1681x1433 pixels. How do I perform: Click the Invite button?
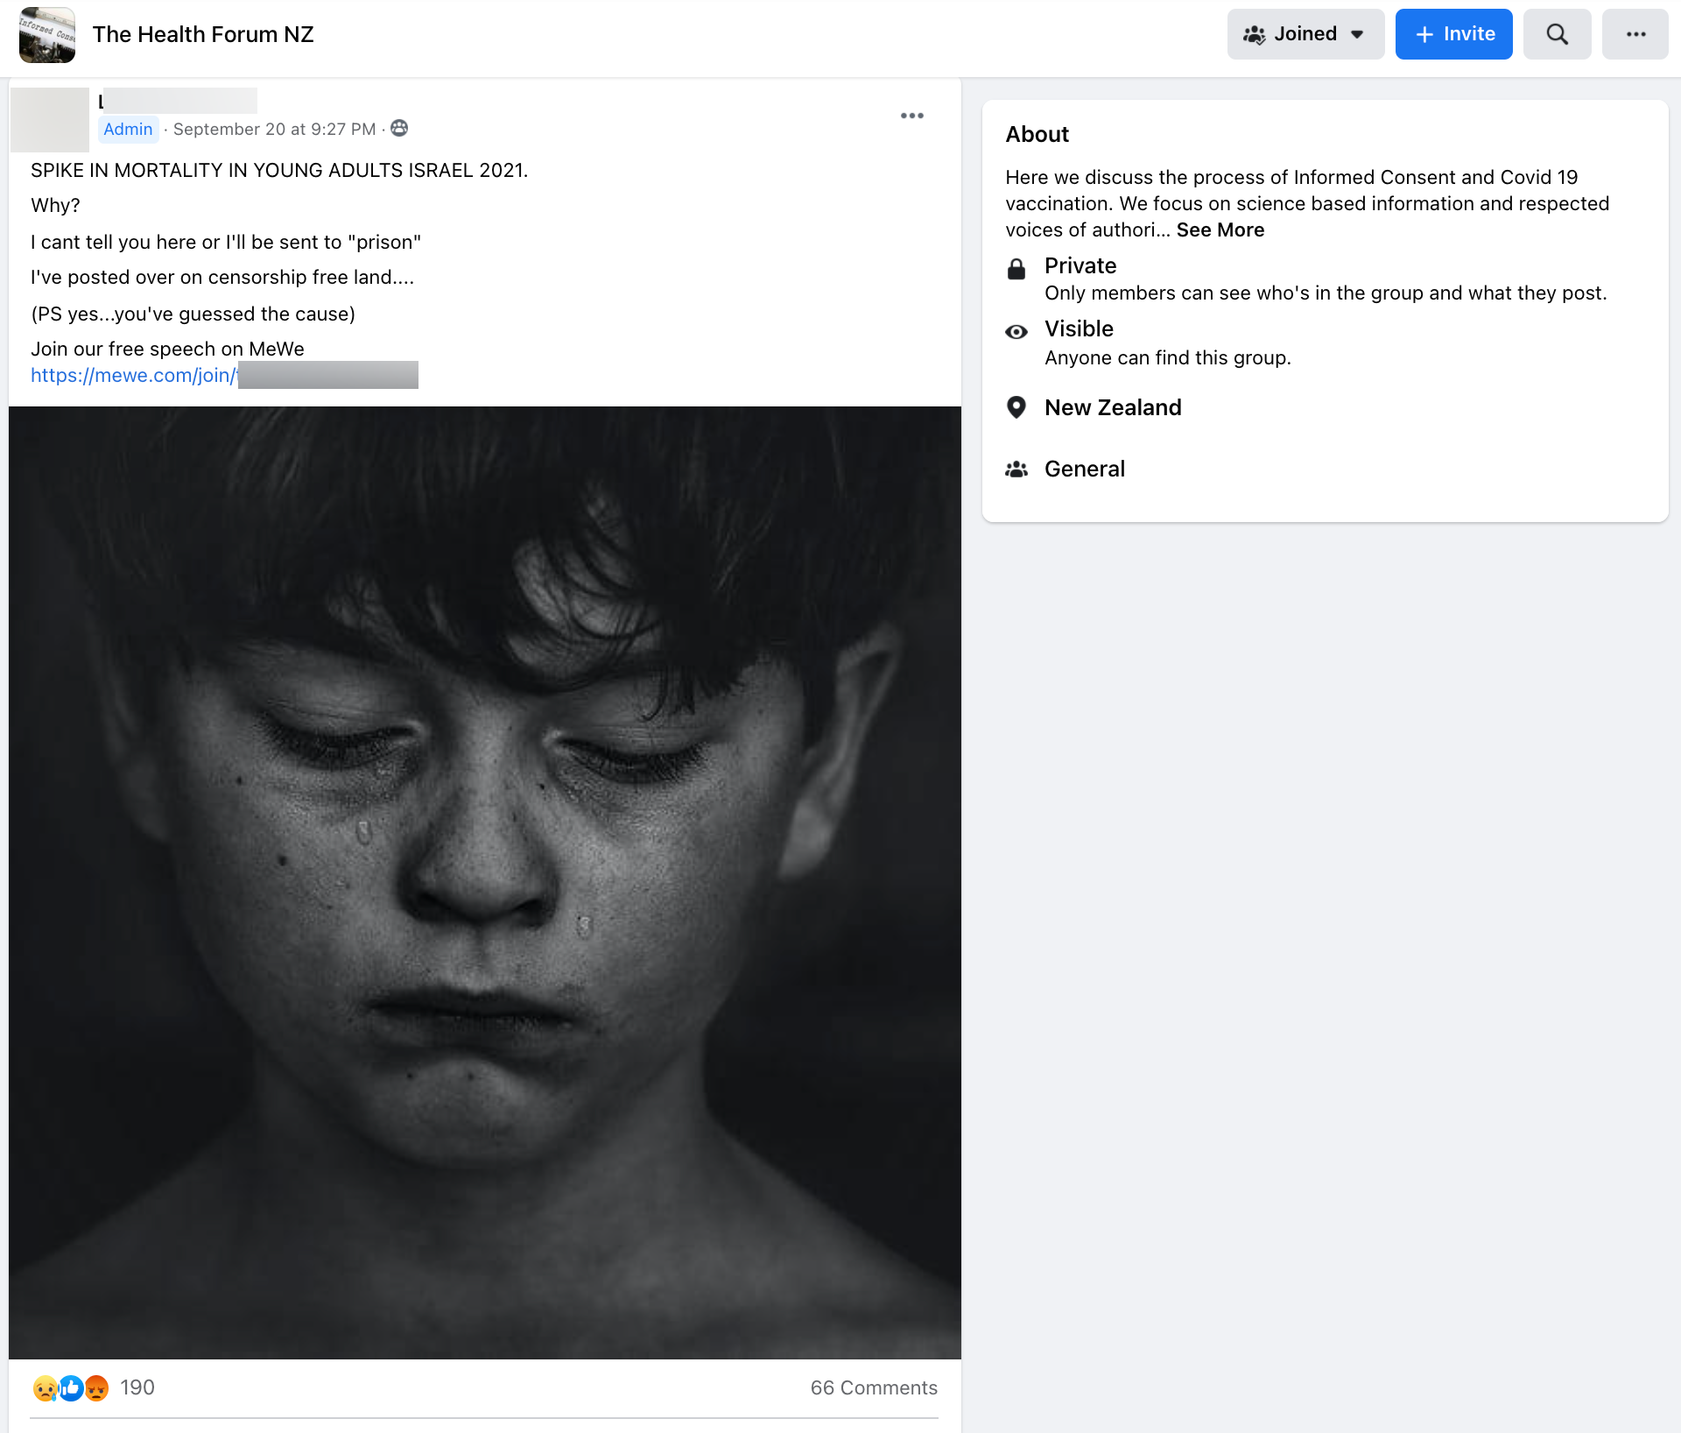1453,34
